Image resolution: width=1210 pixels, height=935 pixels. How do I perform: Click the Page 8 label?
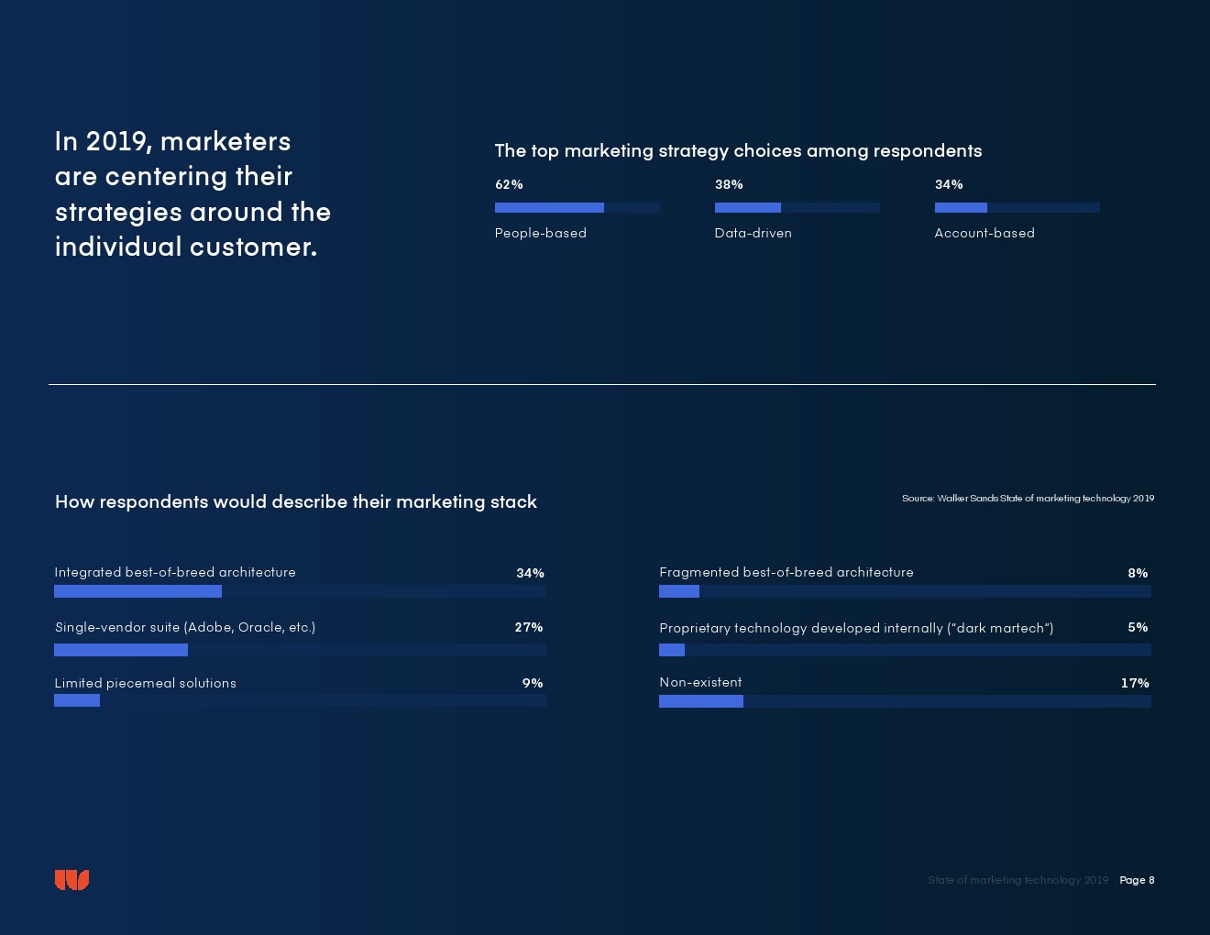pyautogui.click(x=1137, y=880)
